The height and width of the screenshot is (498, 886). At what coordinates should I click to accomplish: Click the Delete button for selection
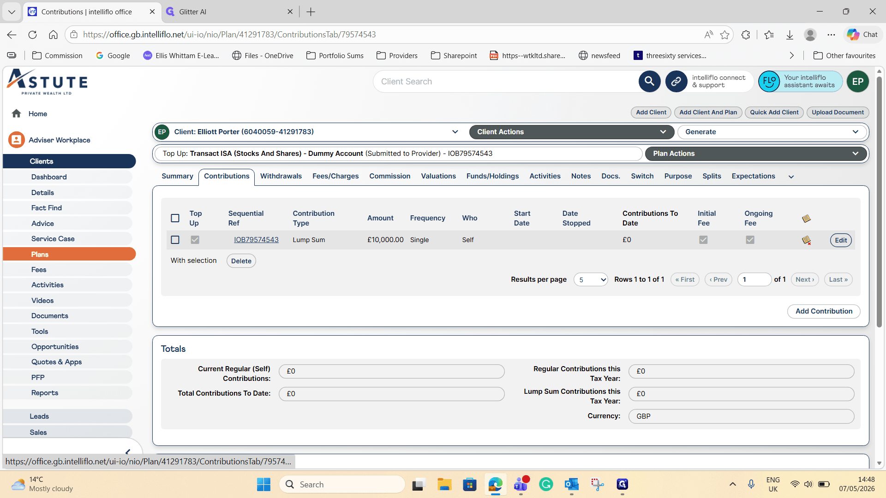click(x=241, y=261)
